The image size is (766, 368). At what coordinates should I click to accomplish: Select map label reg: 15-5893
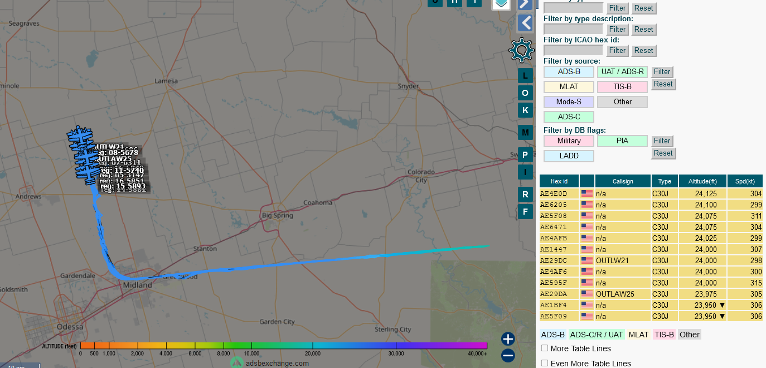tap(123, 186)
